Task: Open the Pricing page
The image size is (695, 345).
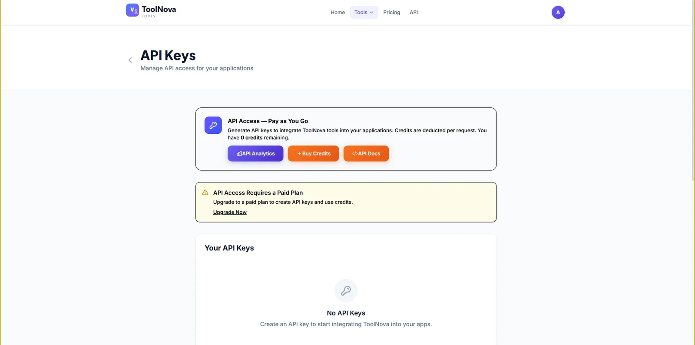Action: click(391, 13)
